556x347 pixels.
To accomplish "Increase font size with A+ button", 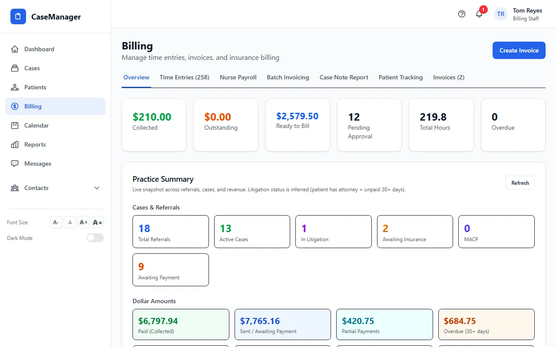I will (x=83, y=222).
